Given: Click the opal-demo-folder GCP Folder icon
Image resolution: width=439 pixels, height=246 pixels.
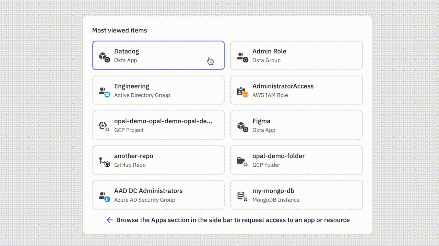Looking at the screenshot, I should [x=242, y=161].
